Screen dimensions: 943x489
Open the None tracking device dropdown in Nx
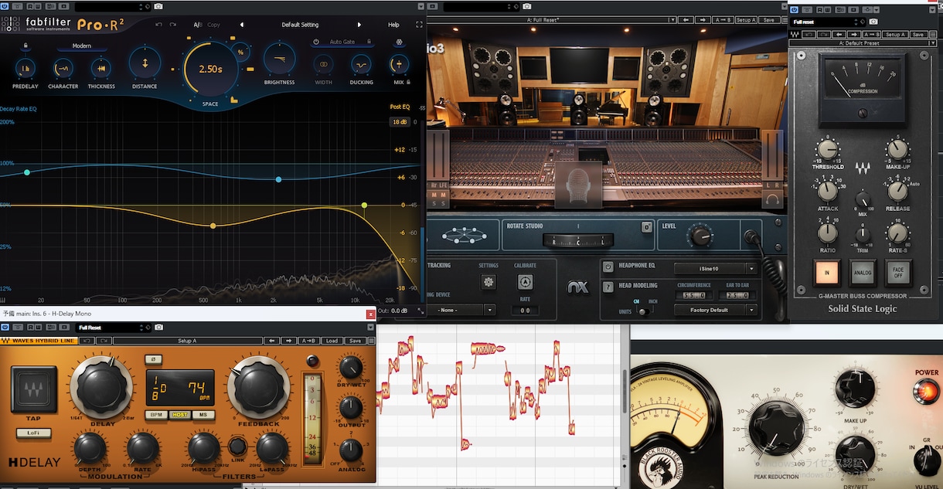(x=461, y=310)
